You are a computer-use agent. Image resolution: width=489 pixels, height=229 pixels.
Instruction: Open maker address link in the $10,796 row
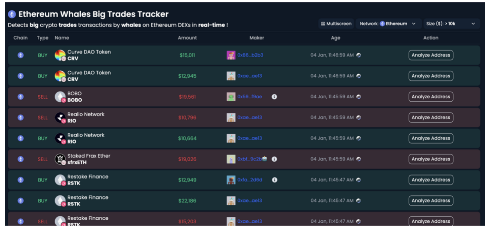[x=250, y=118]
